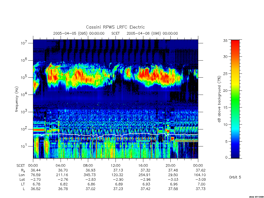
Task: Click the LT value '6.89'
Action: click(x=119, y=184)
